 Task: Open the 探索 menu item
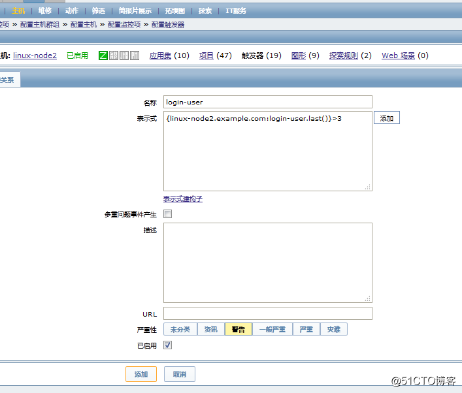coord(205,11)
